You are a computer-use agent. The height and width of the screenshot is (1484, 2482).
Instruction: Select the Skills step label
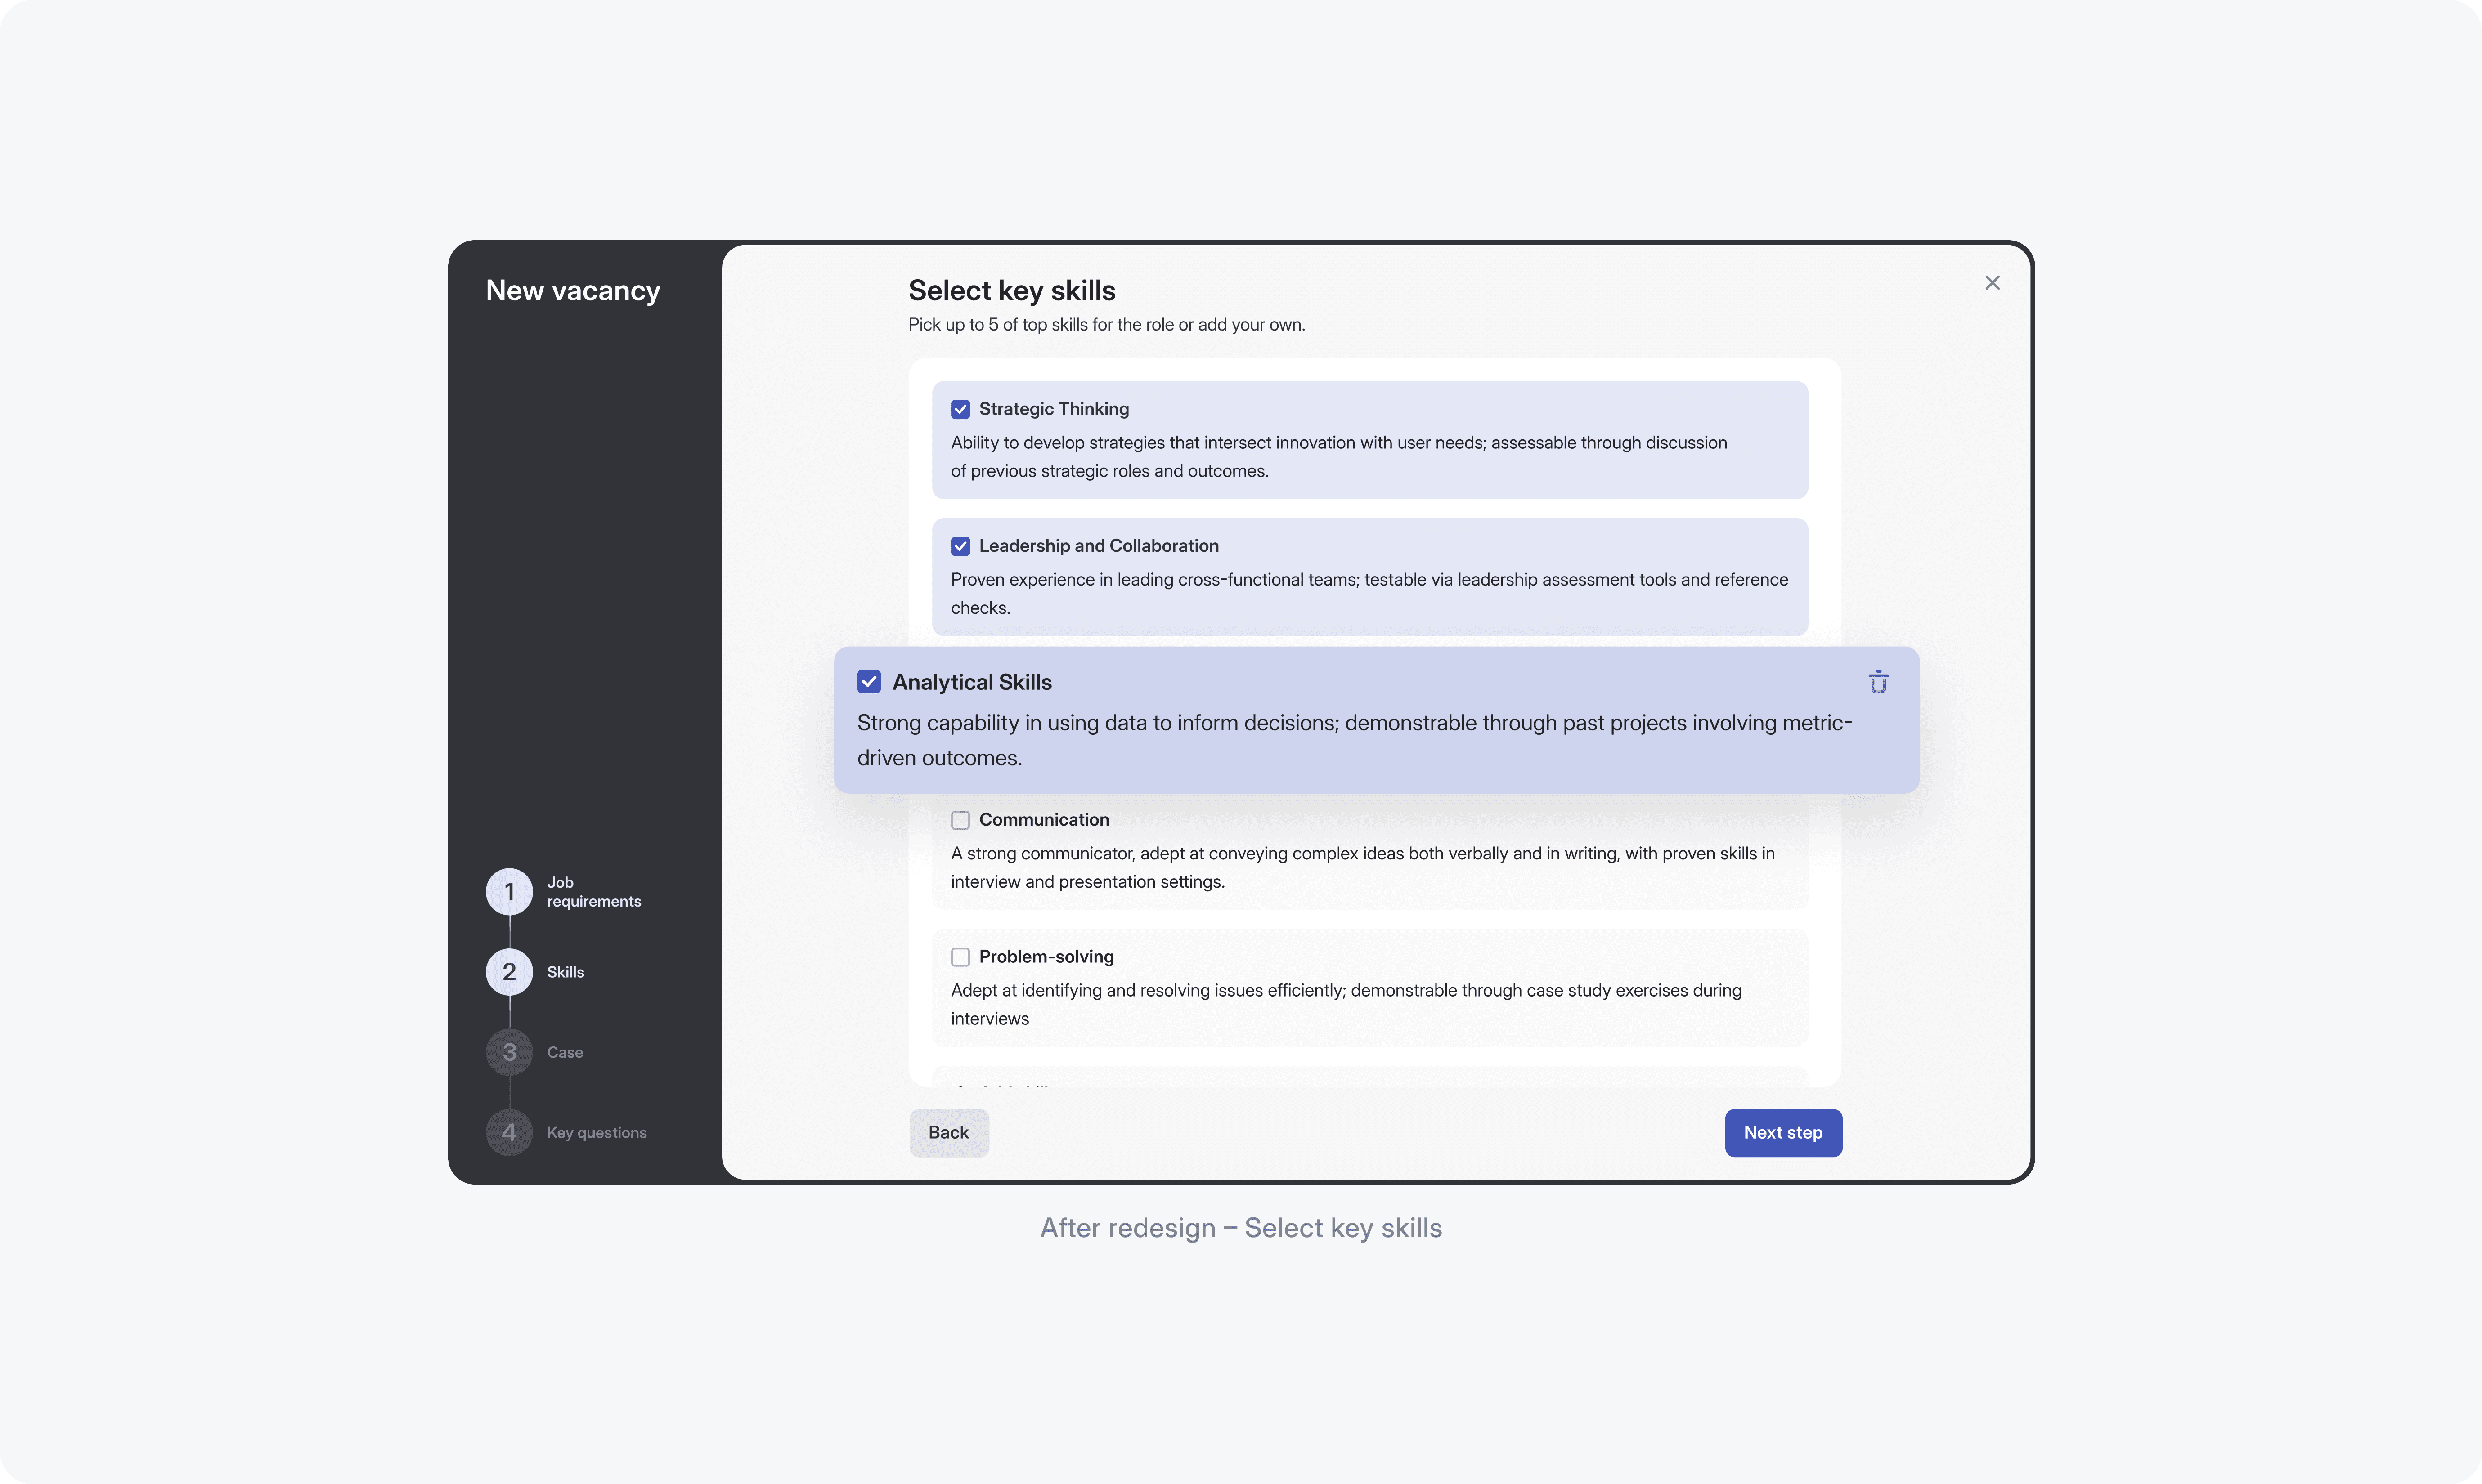click(x=565, y=972)
